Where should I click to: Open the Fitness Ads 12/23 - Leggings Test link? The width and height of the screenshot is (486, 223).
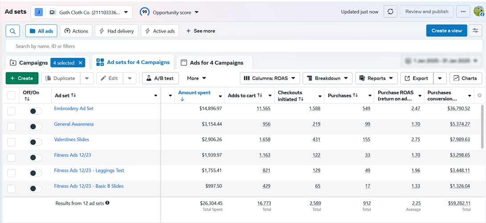[89, 171]
